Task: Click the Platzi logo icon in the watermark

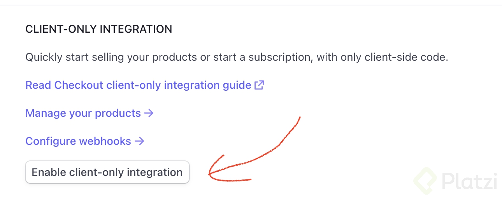Action: click(425, 181)
